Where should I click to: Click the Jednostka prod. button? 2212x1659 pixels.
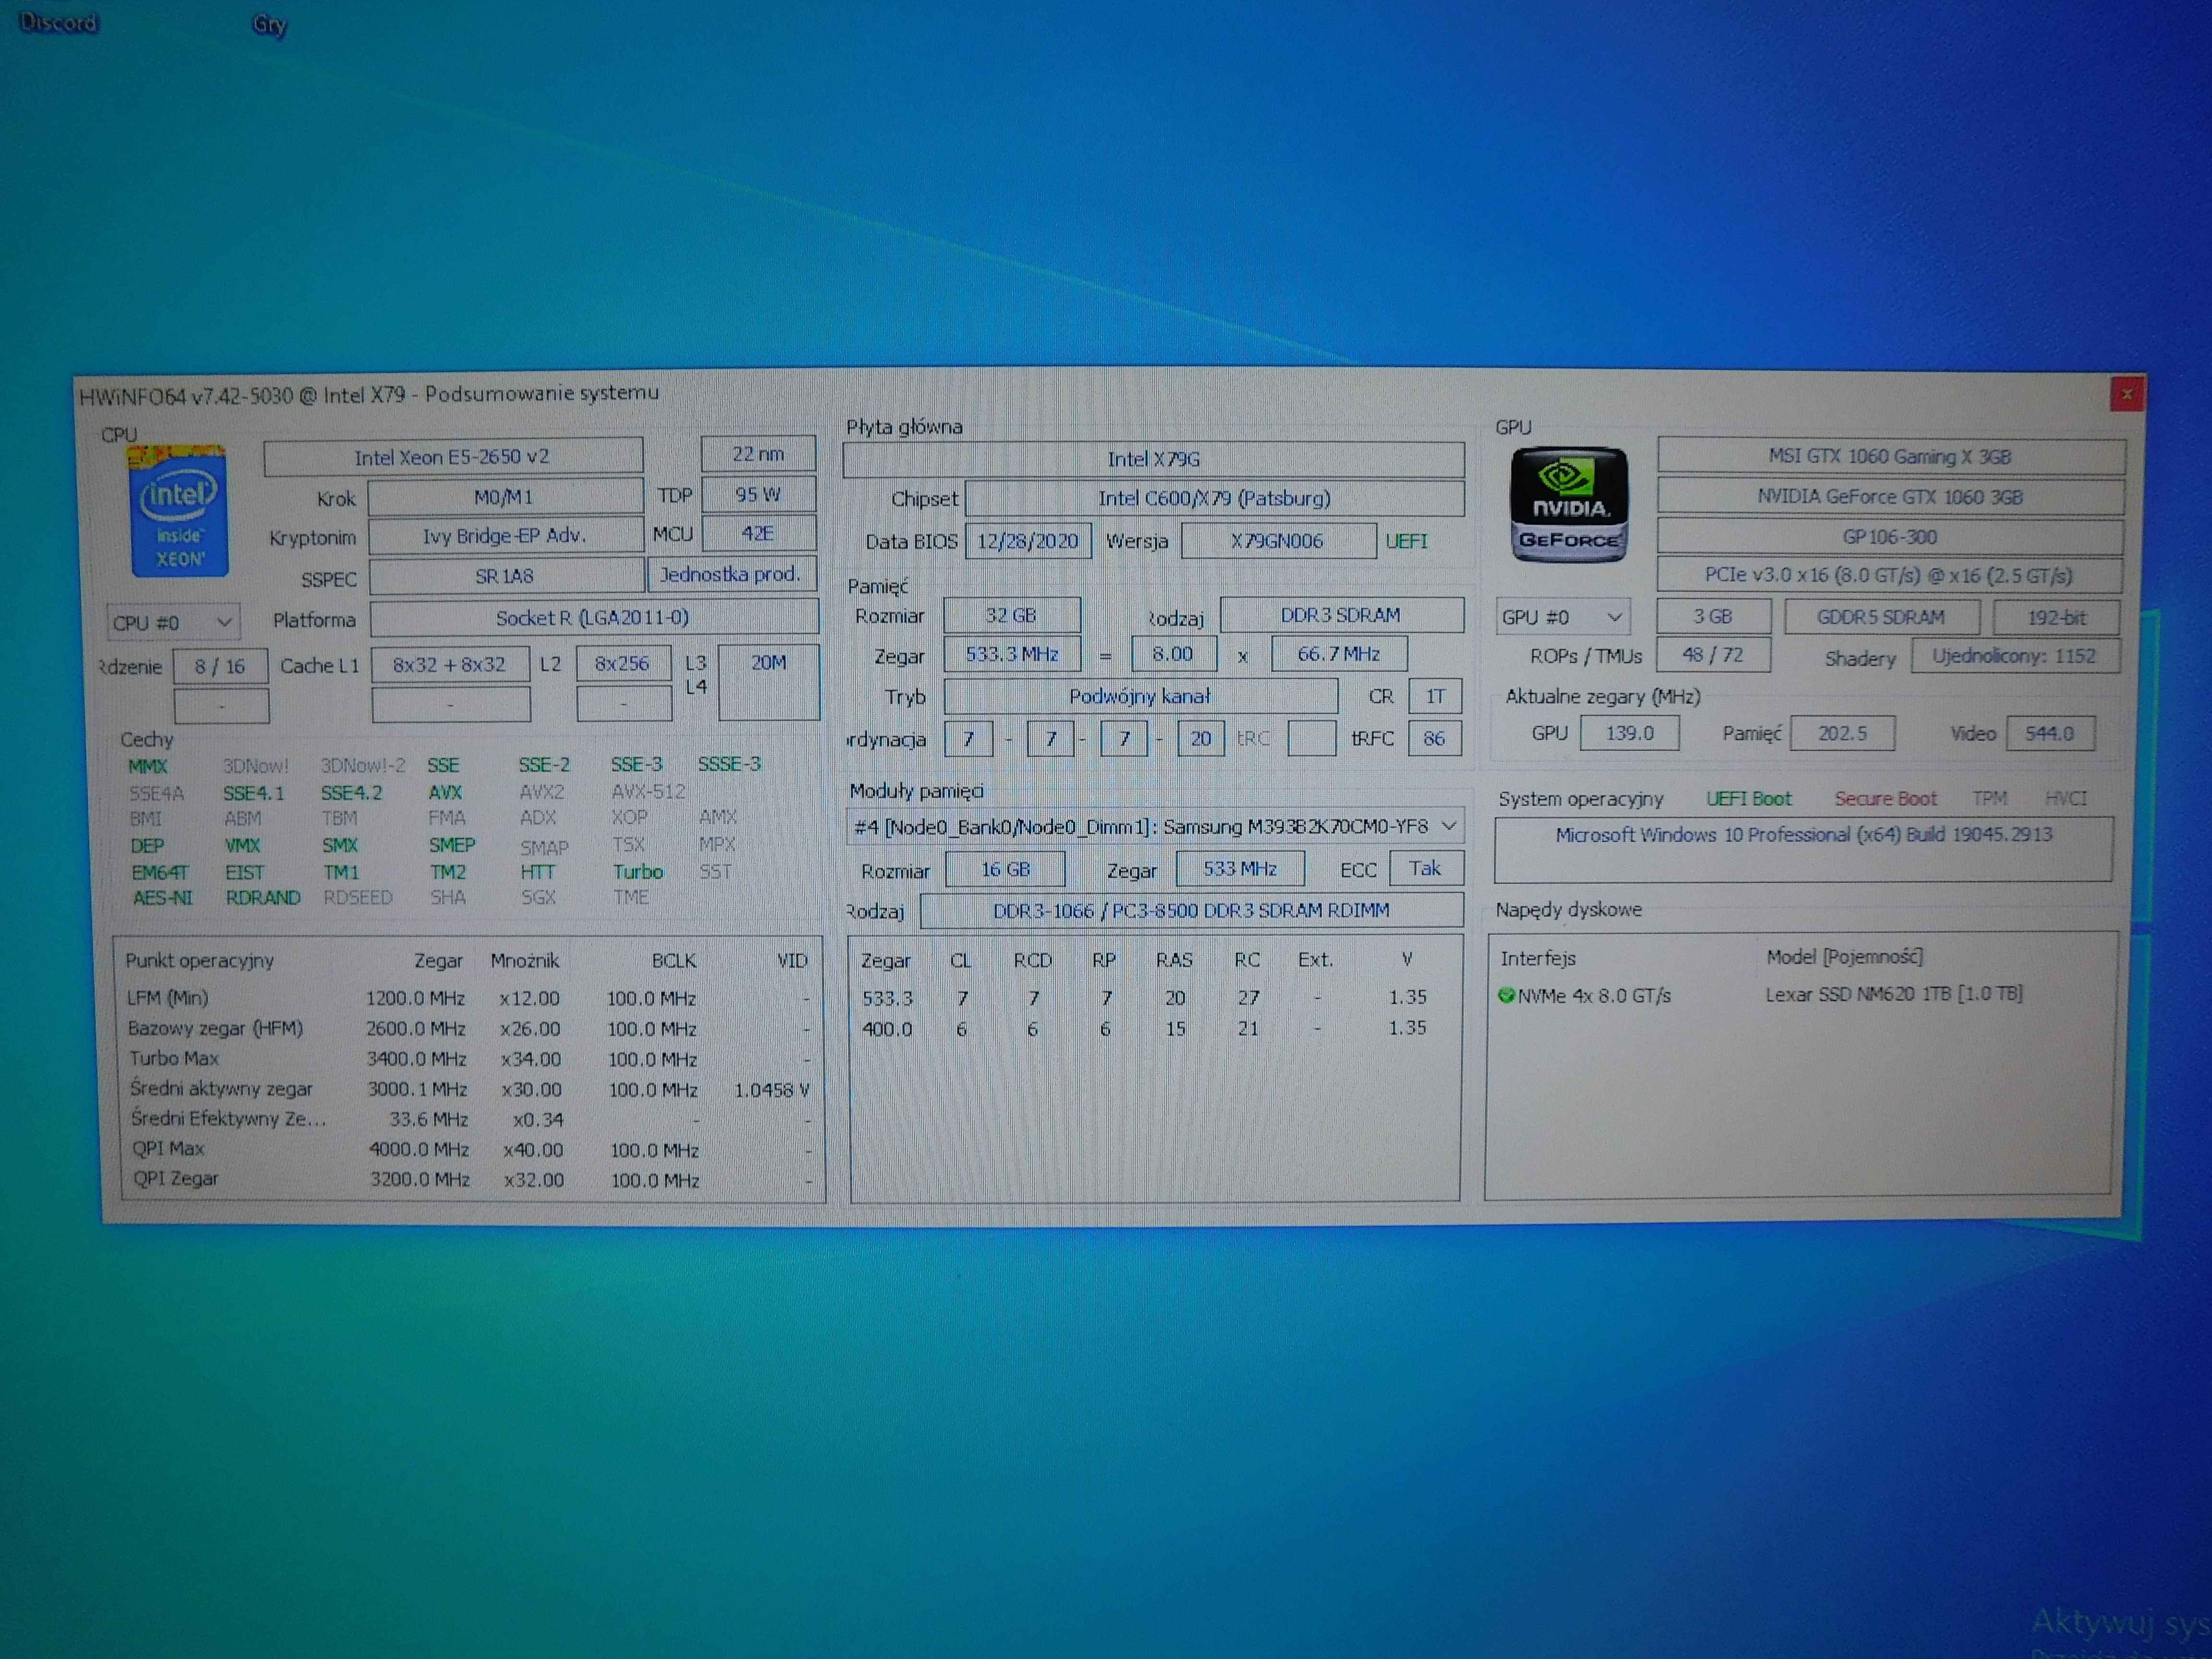pos(731,574)
